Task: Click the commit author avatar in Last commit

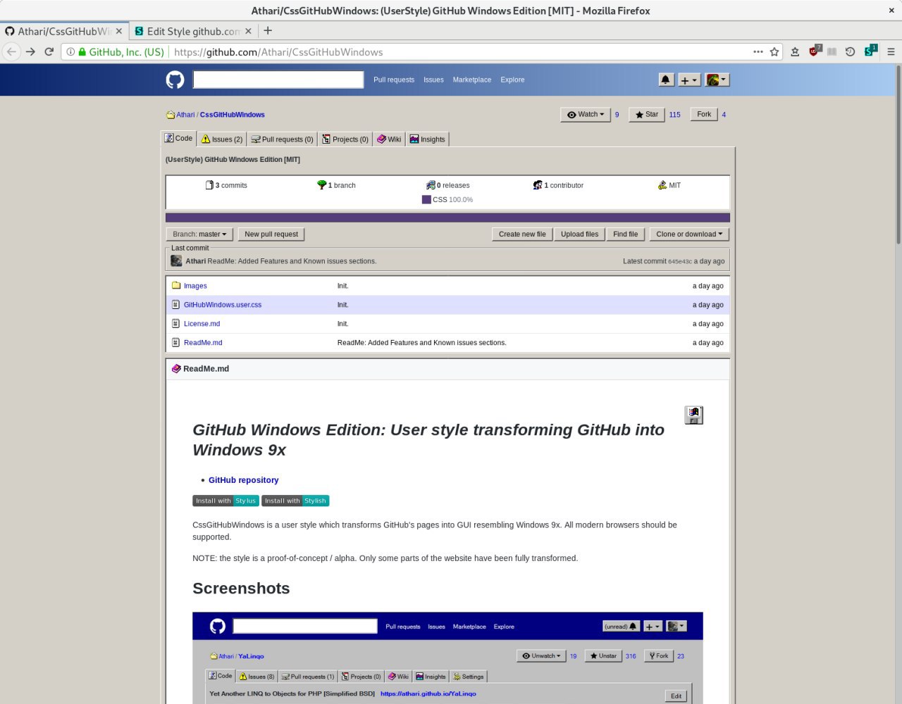Action: (x=176, y=260)
